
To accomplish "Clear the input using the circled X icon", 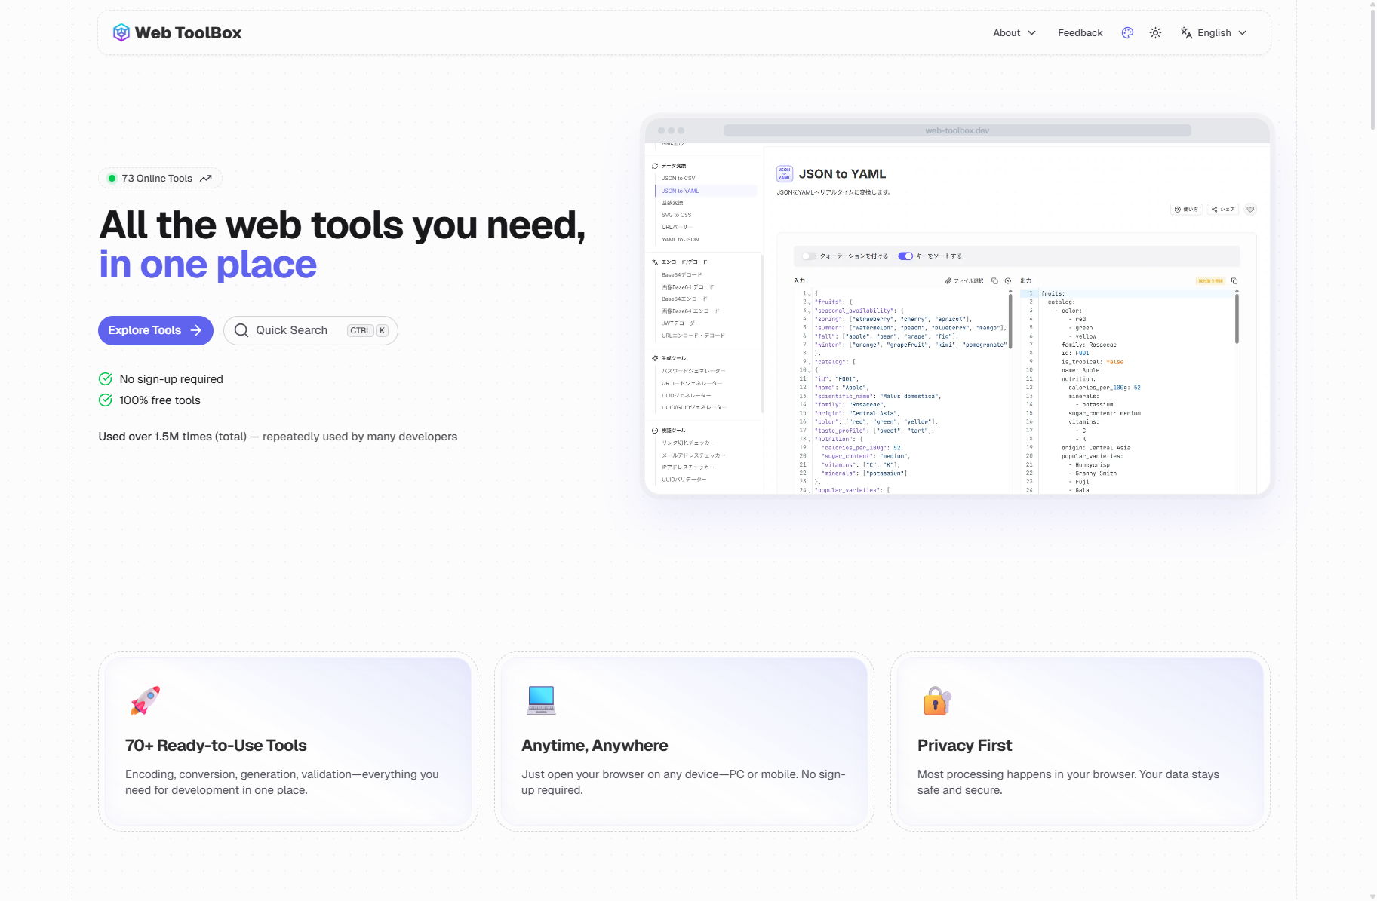I will [x=1008, y=280].
